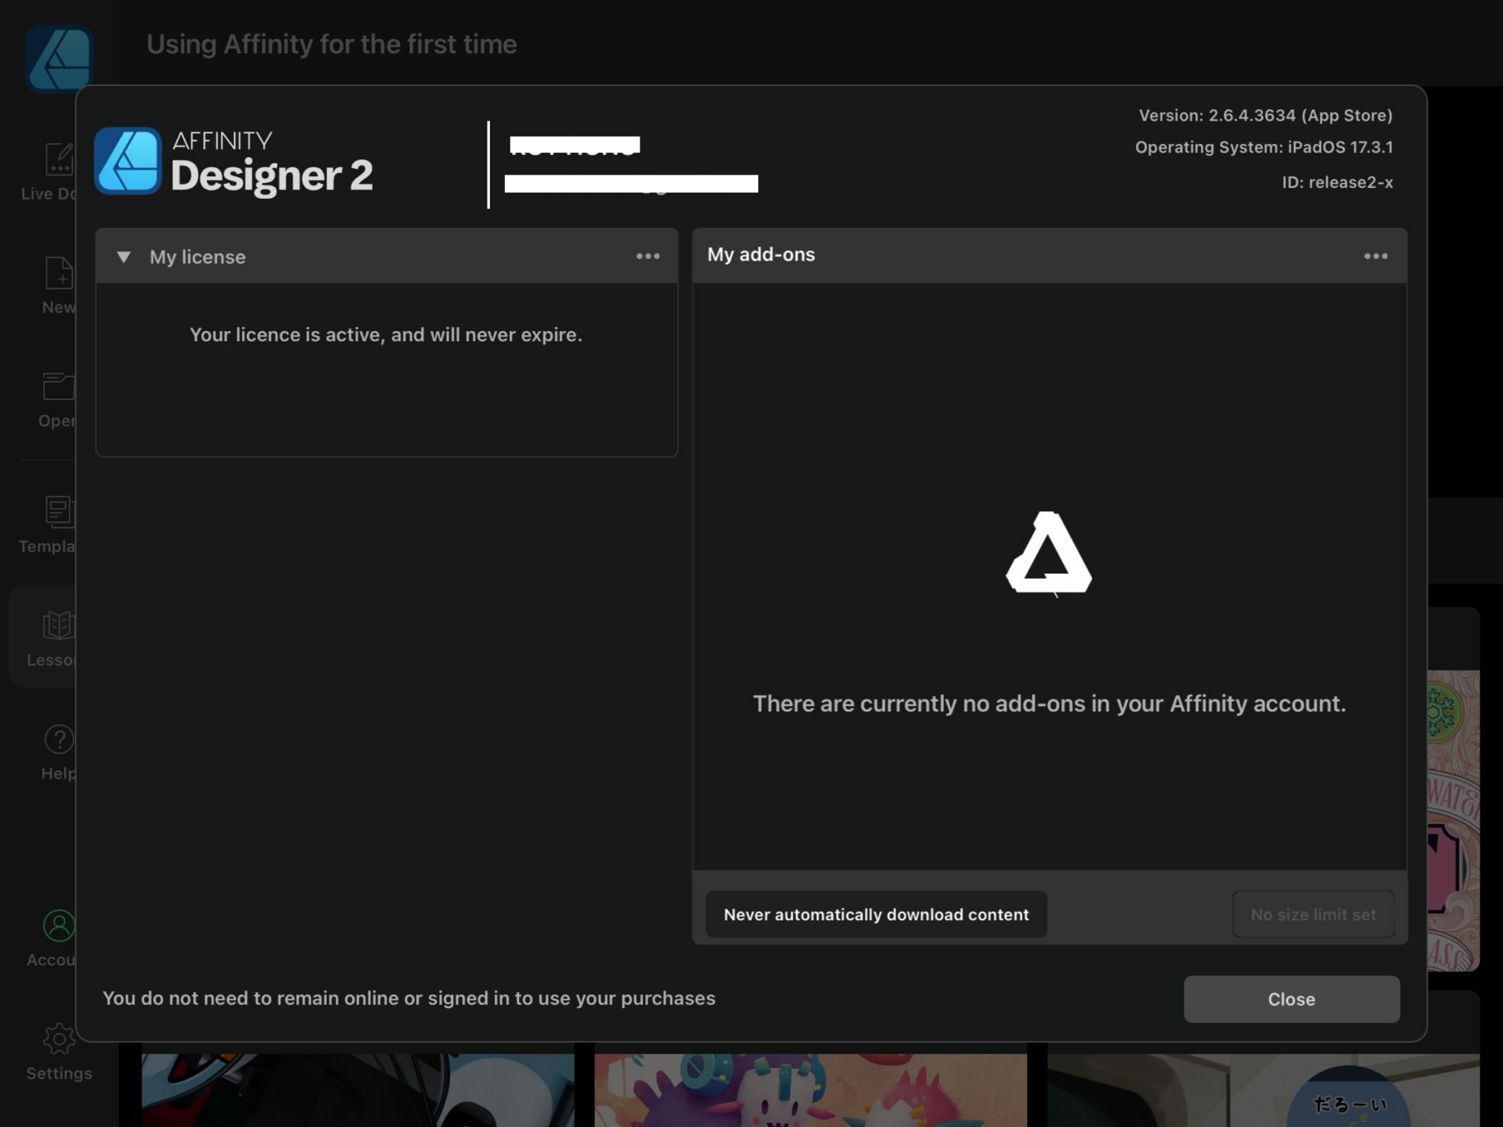Click the Affinity triangle add-ons logo

click(x=1048, y=553)
